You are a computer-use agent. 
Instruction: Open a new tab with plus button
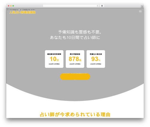(x=142, y=7)
